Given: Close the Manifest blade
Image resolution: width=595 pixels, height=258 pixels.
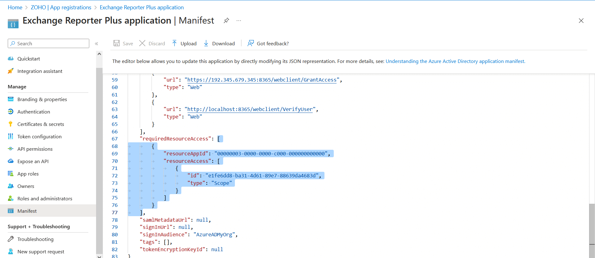Looking at the screenshot, I should (x=581, y=21).
